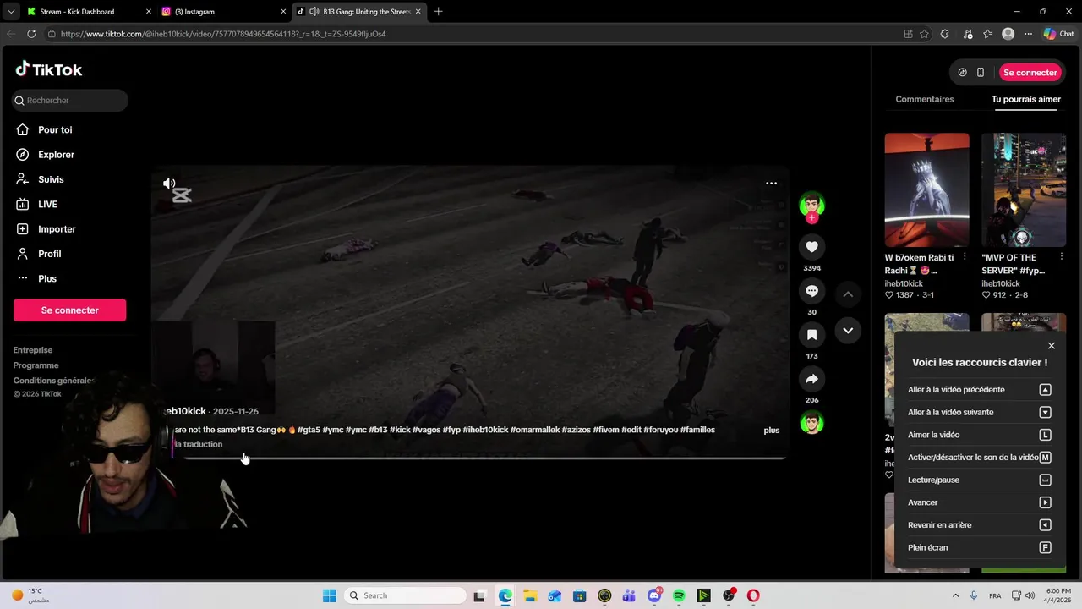Go to the next video using down chevron
The width and height of the screenshot is (1082, 609).
pyautogui.click(x=848, y=331)
